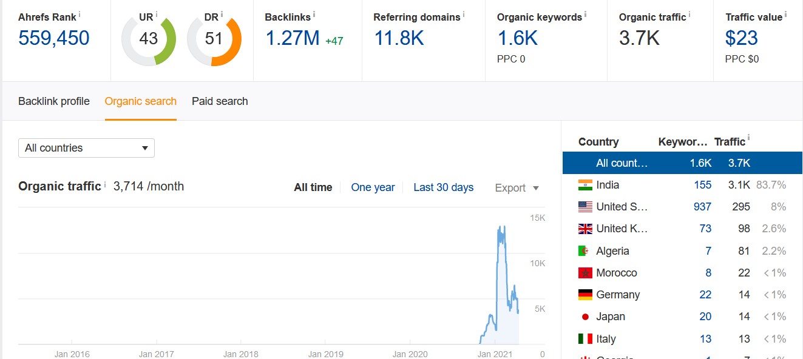Click the info icon beside Organic traffic heading
The width and height of the screenshot is (803, 359).
pos(105,184)
